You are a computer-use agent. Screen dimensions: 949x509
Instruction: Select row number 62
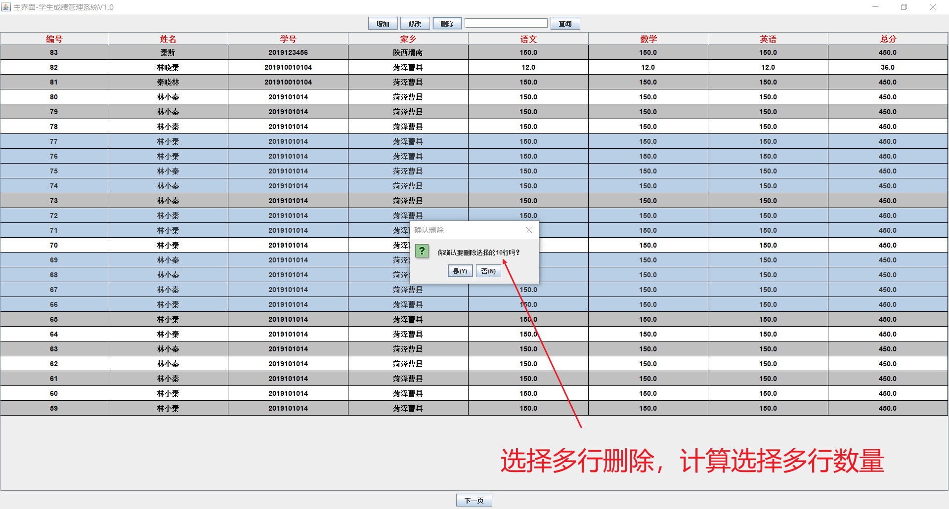click(x=54, y=364)
